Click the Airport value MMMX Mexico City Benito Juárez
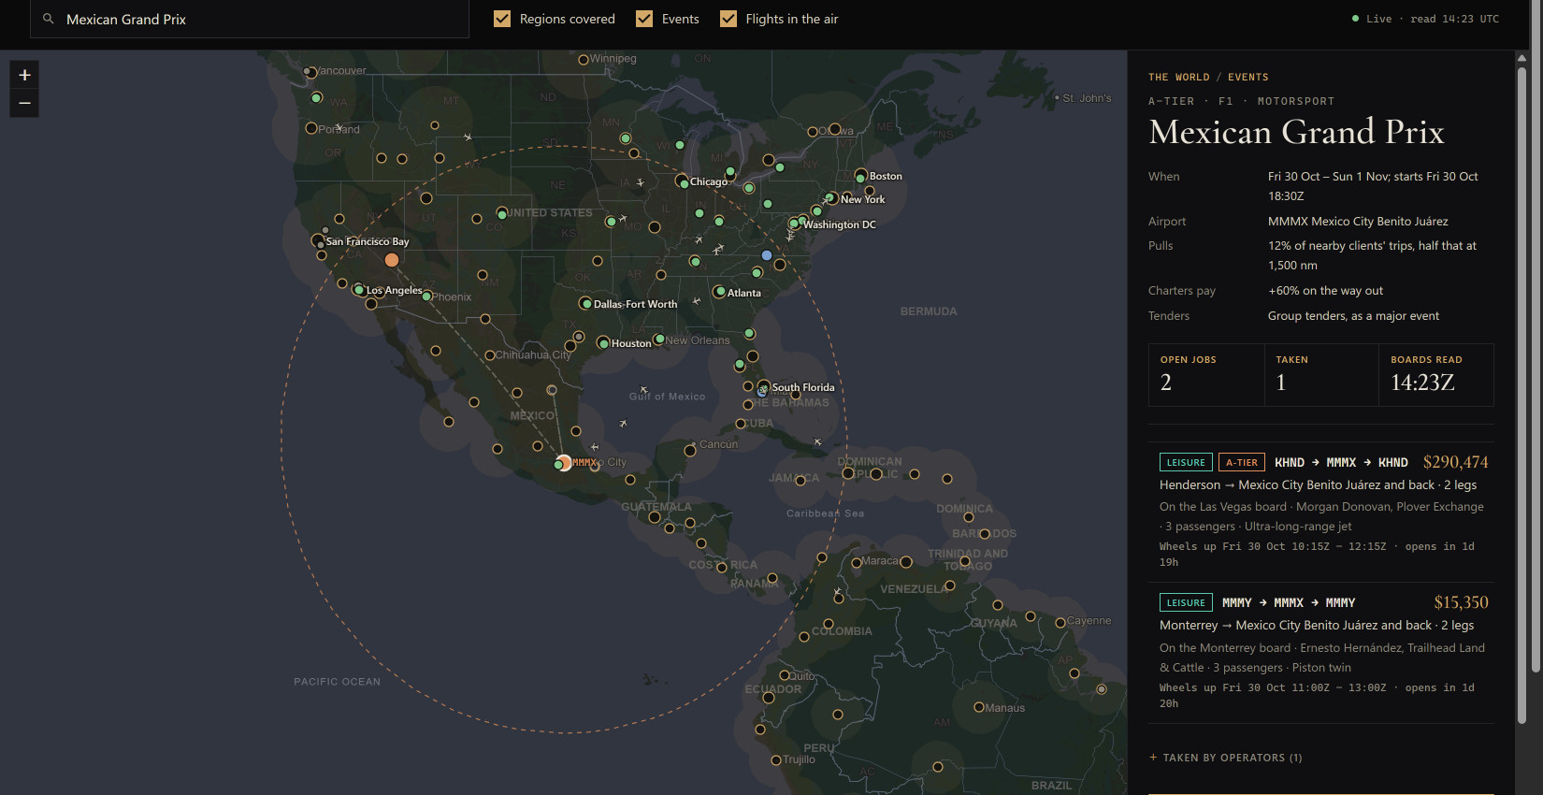Screen dimensions: 1543x795 pyautogui.click(x=1358, y=222)
